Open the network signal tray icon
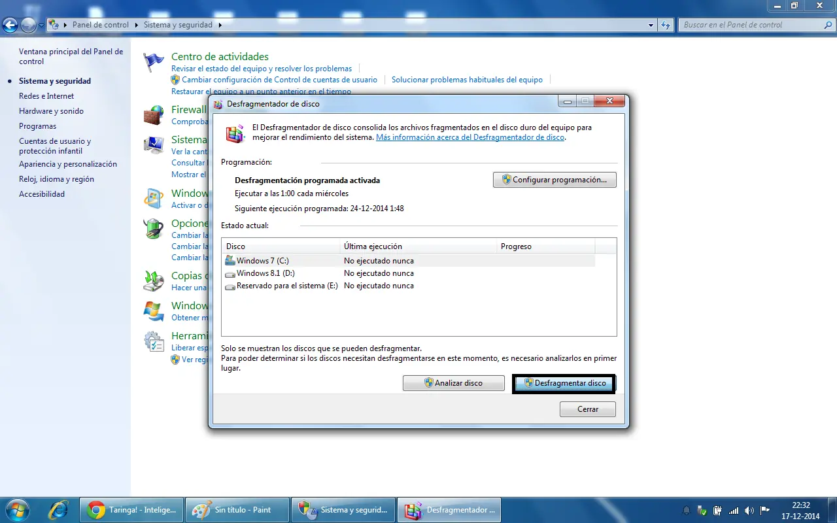837x523 pixels. click(x=734, y=510)
